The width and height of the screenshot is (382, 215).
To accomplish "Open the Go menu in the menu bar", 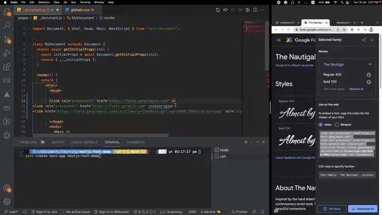I will pyautogui.click(x=65, y=2).
